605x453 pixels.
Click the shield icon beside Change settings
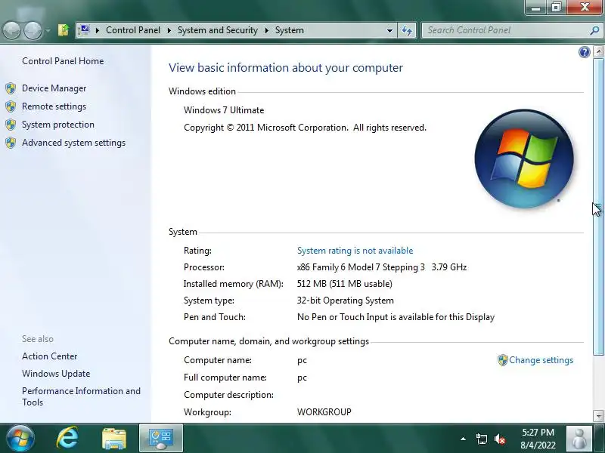(502, 360)
